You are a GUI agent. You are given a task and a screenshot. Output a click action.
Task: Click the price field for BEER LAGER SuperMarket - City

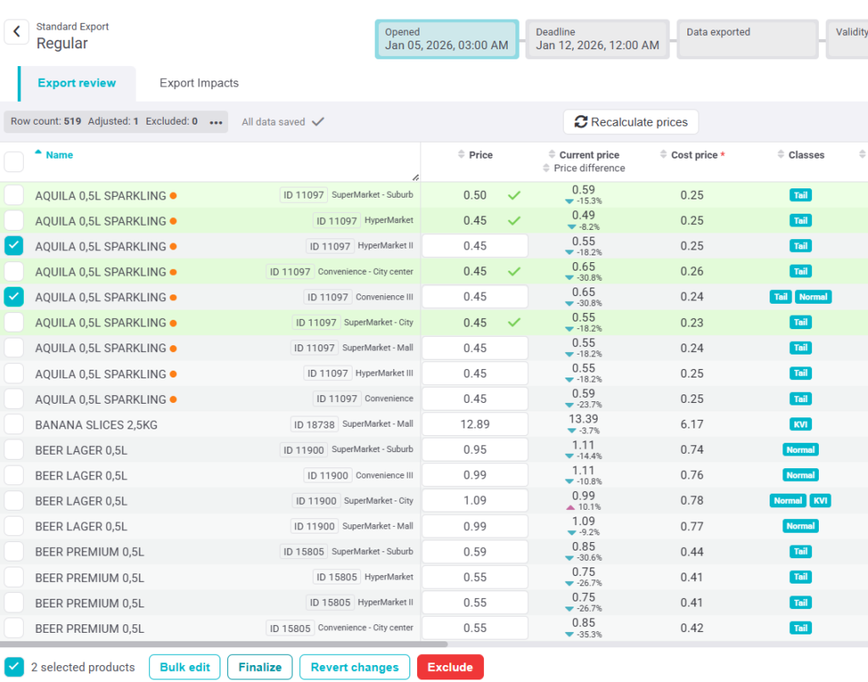(475, 500)
